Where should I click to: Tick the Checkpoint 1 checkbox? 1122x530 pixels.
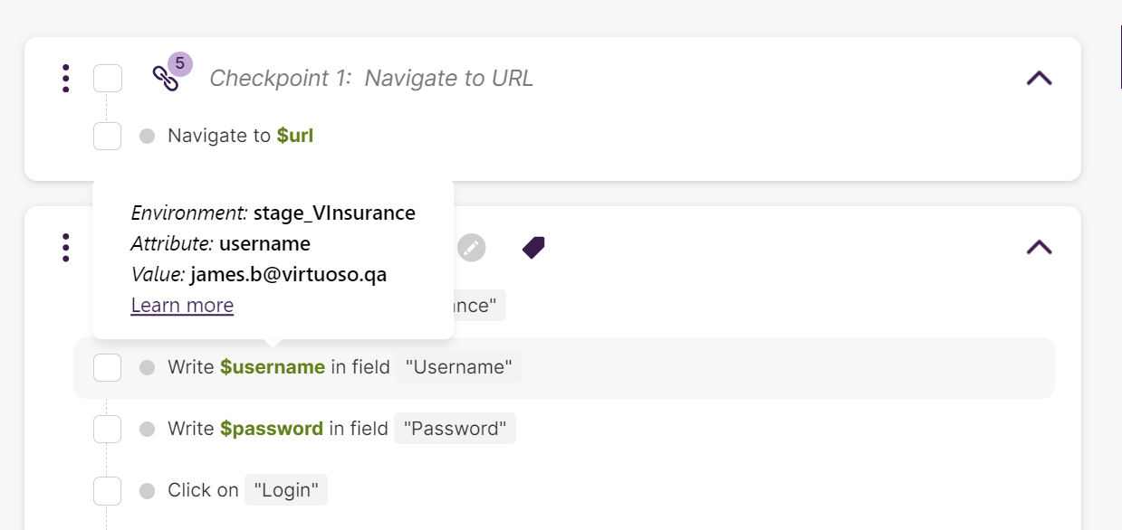tap(108, 79)
